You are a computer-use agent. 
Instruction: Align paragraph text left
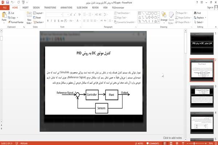tap(84, 21)
